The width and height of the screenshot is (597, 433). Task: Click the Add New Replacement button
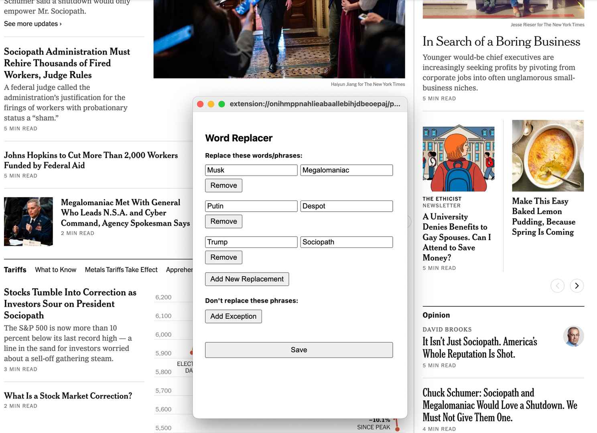tap(247, 279)
